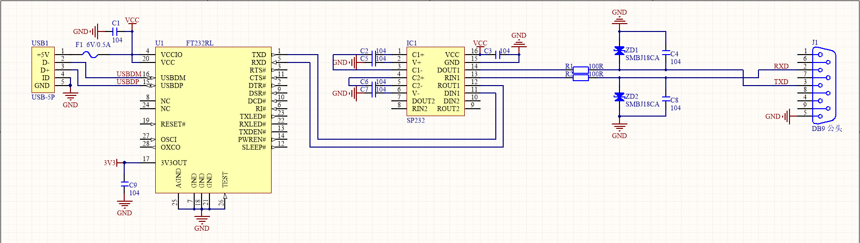
Task: Click GND symbol below ZD2
Action: (x=619, y=130)
